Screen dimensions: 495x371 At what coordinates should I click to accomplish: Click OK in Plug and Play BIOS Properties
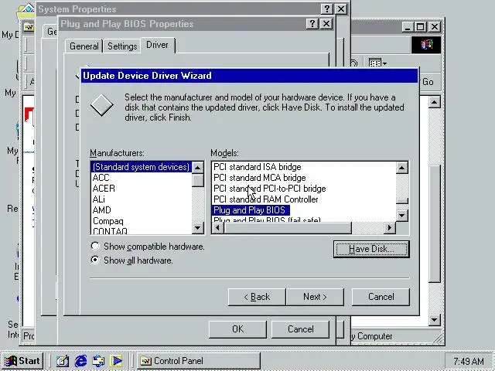click(x=237, y=329)
